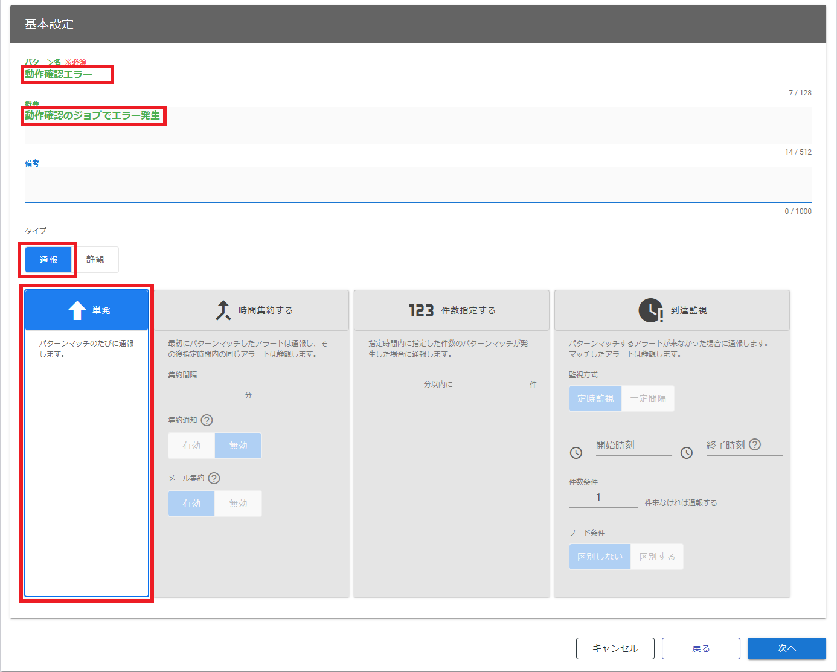The image size is (837, 672).
Task: Open help icon next to メール集約
Action: tap(214, 478)
